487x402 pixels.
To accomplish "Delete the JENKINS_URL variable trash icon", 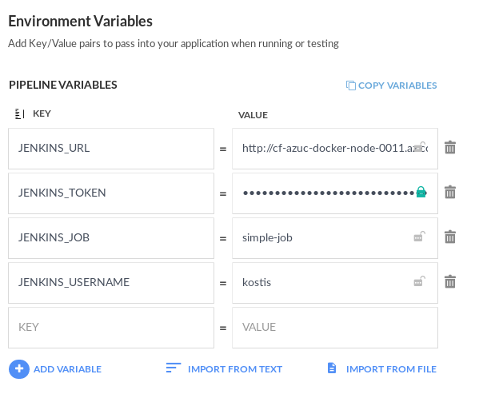I will click(x=450, y=148).
